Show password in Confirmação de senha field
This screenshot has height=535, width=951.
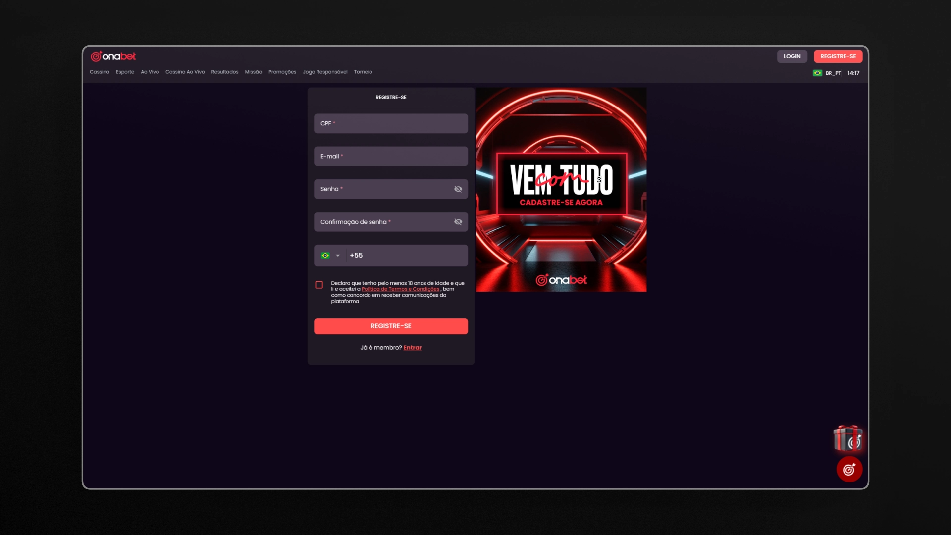pyautogui.click(x=458, y=222)
